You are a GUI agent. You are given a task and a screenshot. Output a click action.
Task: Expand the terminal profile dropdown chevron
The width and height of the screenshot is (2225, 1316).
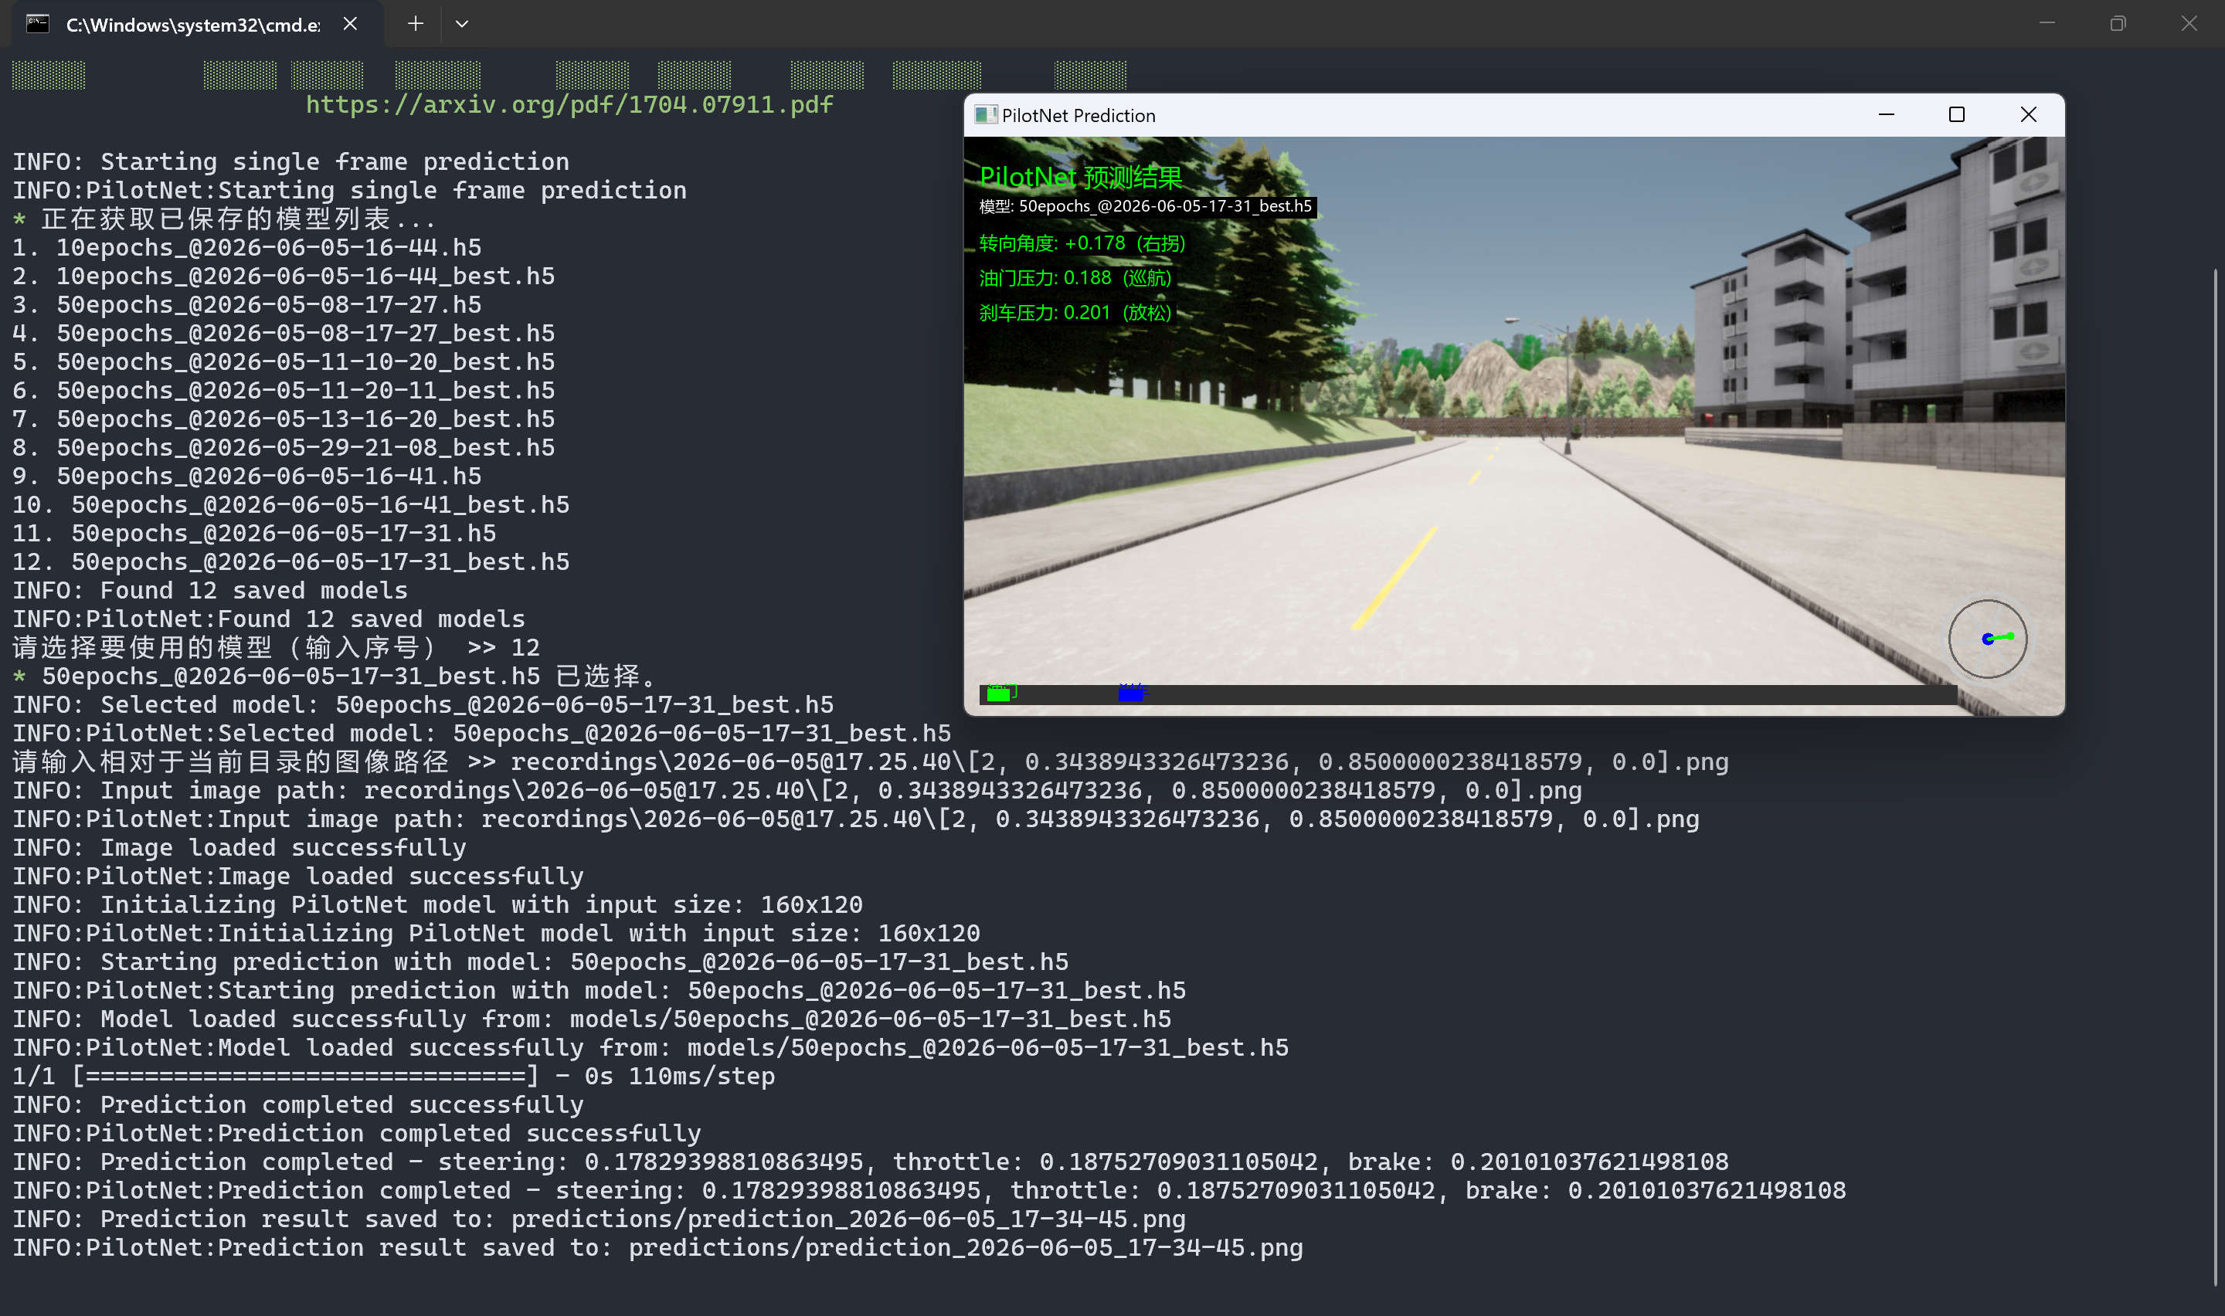(x=462, y=24)
